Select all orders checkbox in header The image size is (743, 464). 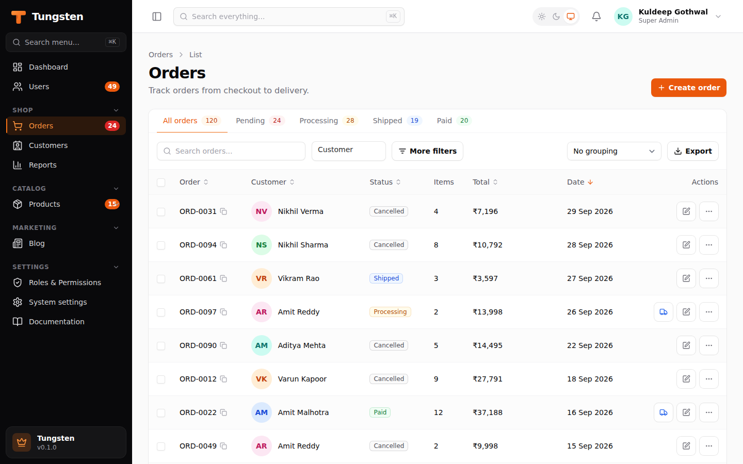coord(161,183)
